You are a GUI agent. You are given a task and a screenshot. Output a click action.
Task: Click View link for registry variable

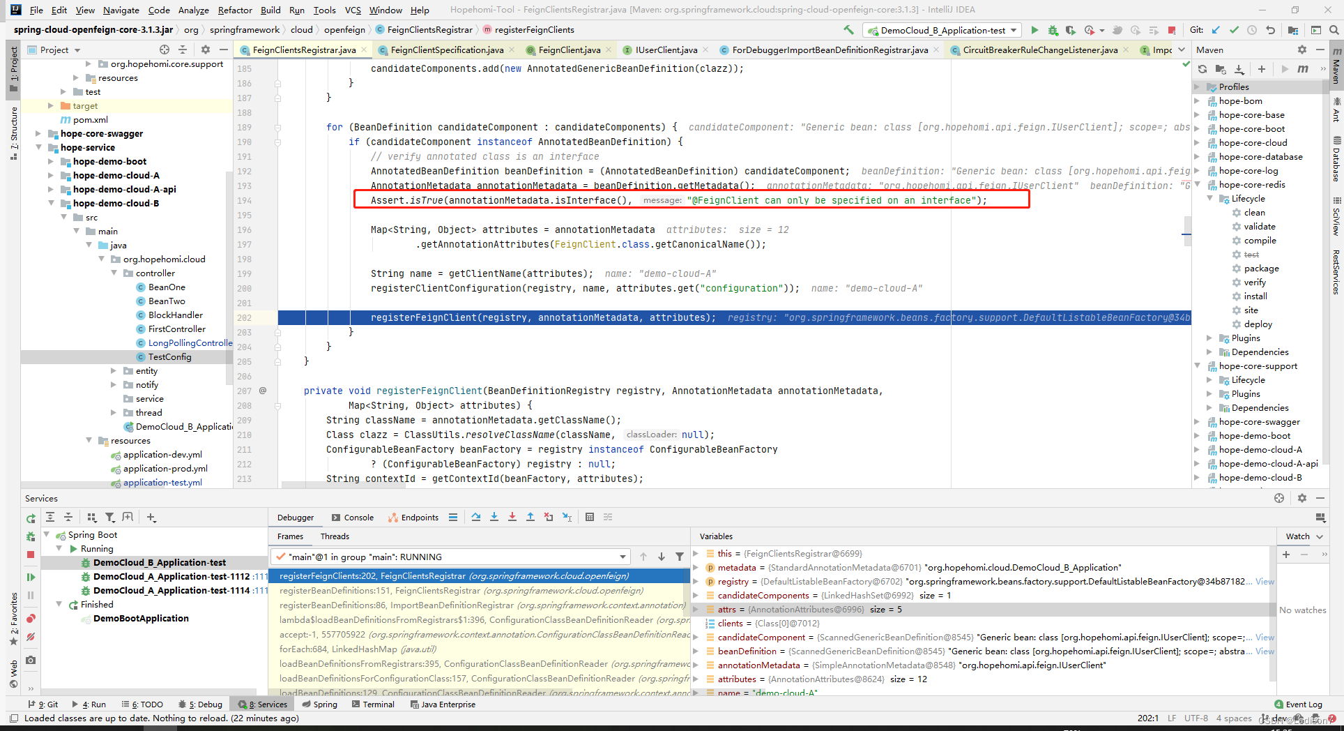(x=1265, y=581)
